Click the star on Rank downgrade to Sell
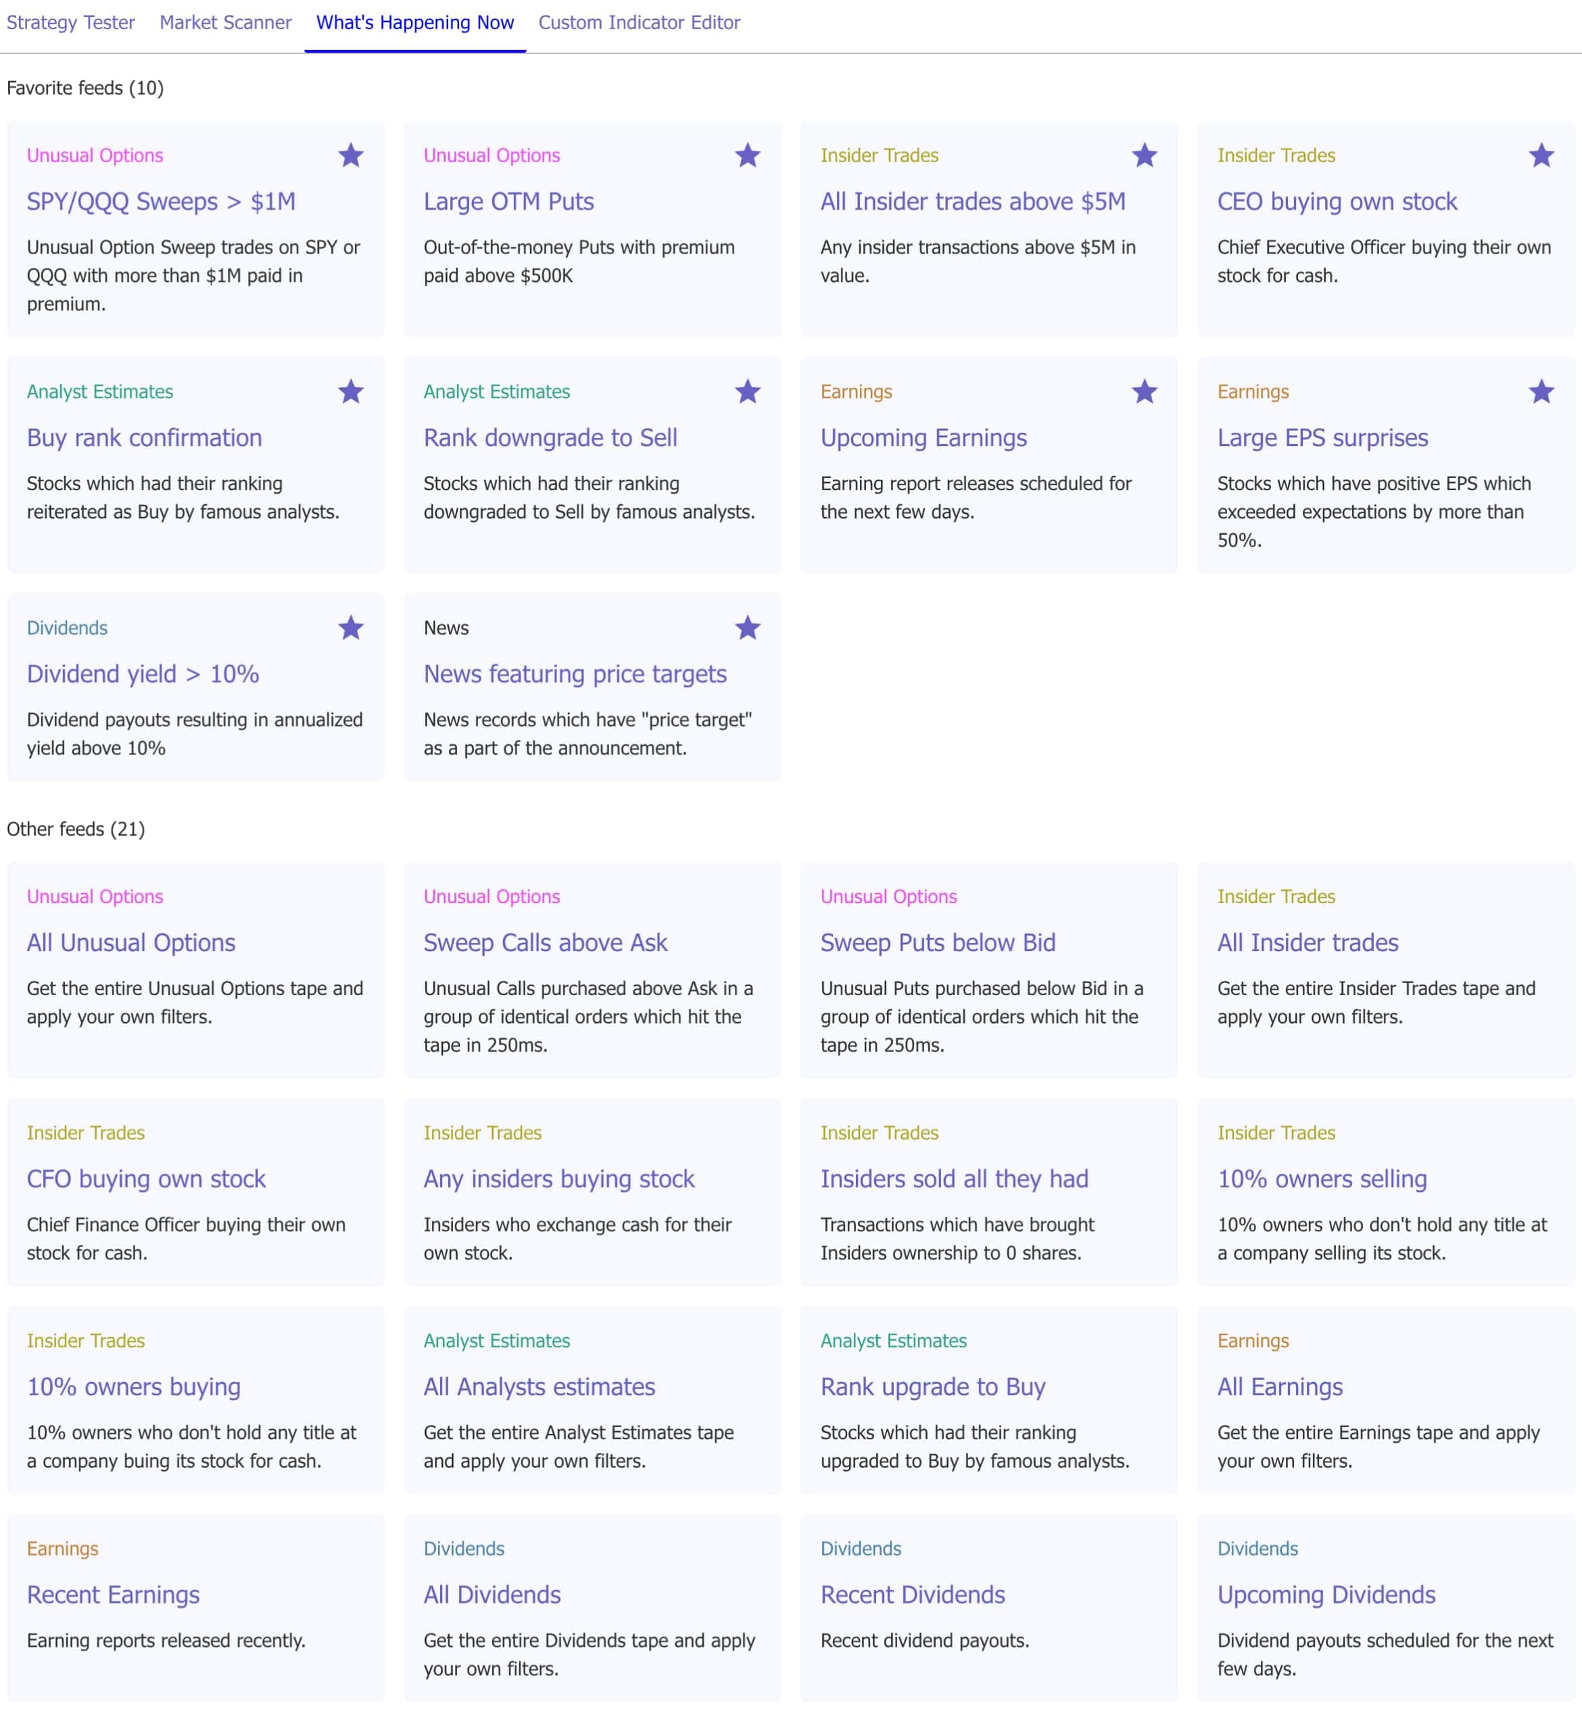This screenshot has width=1582, height=1709. [747, 391]
